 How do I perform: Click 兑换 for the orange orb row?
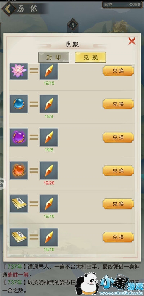tap(118, 170)
